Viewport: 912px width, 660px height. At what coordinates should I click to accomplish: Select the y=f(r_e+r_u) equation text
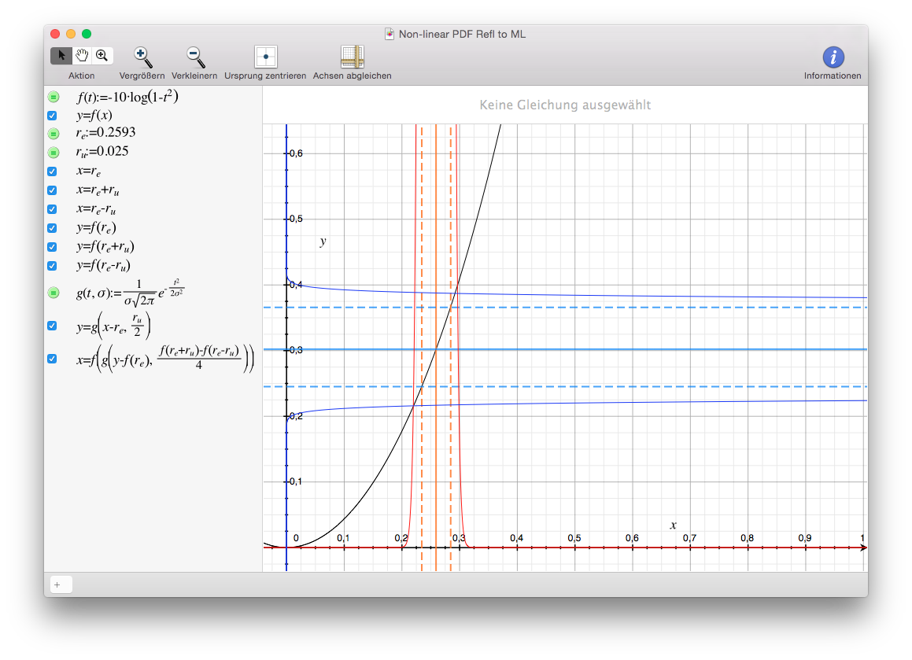(x=105, y=246)
